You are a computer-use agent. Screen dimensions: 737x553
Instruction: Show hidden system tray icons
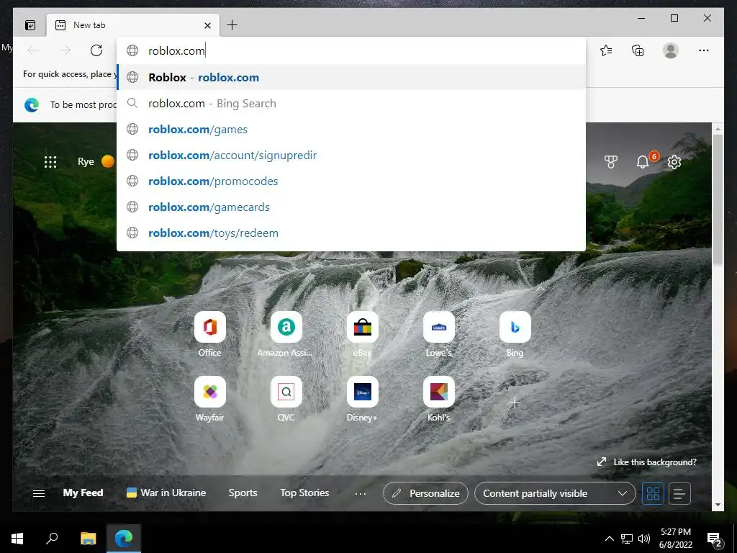[x=609, y=539]
